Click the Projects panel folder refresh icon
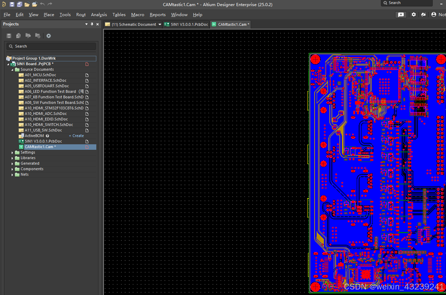This screenshot has width=446, height=295. point(37,36)
